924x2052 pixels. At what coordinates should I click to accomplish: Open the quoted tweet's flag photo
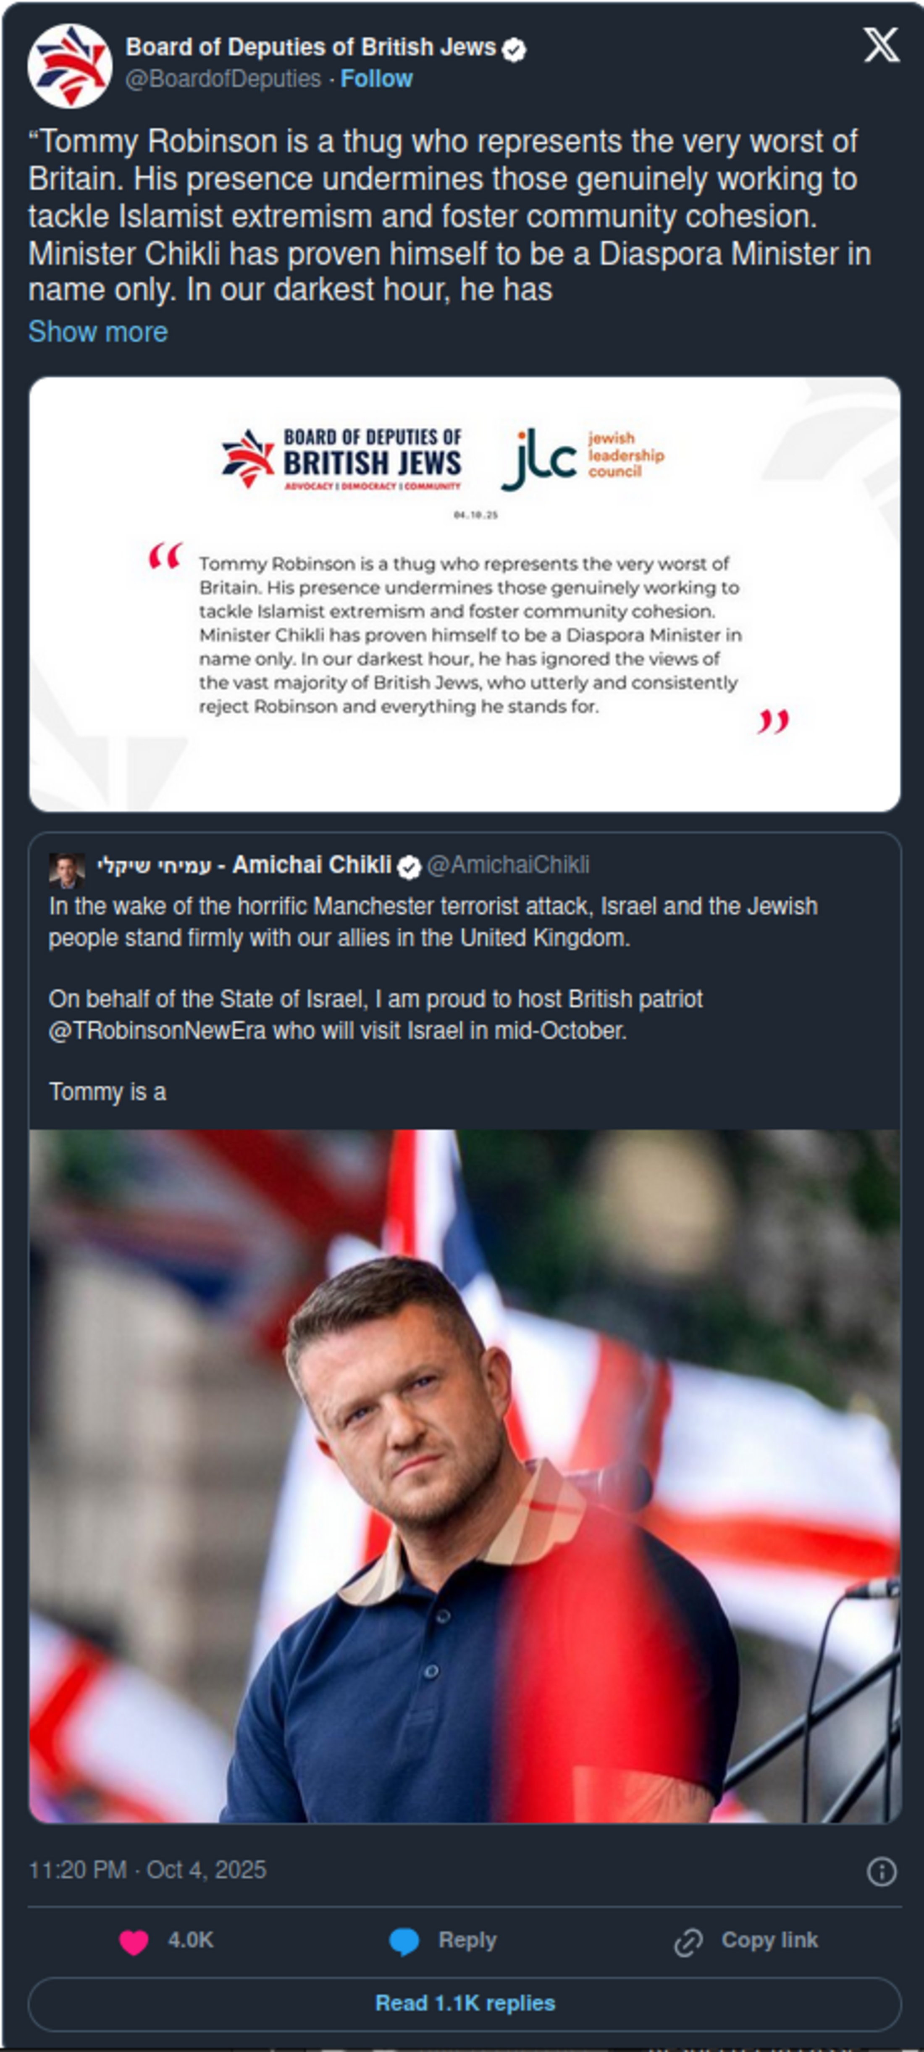click(465, 1475)
